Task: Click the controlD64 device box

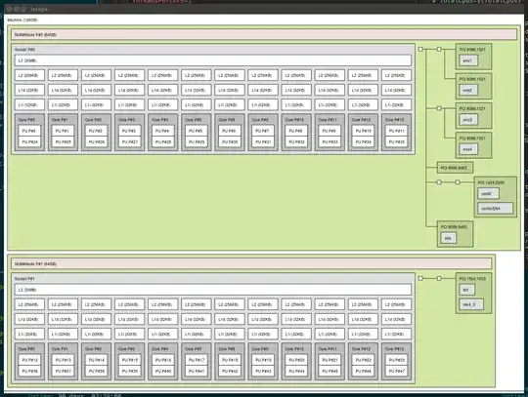Action: (496, 208)
